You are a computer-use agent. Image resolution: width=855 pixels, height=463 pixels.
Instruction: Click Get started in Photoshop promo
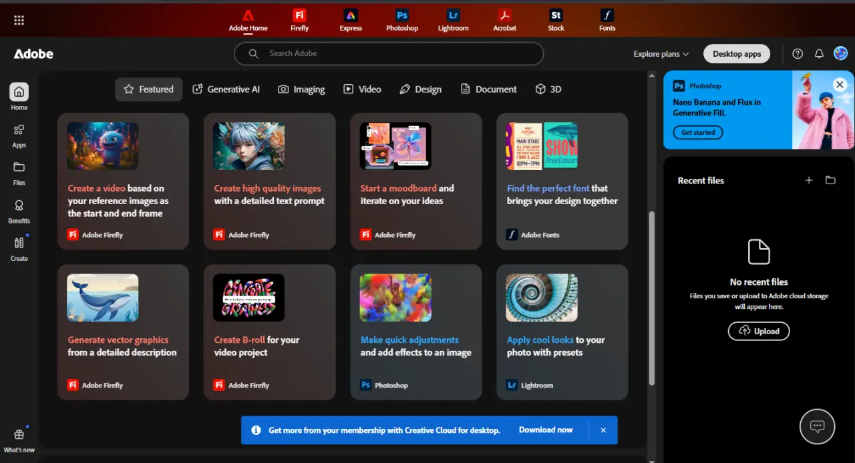698,133
